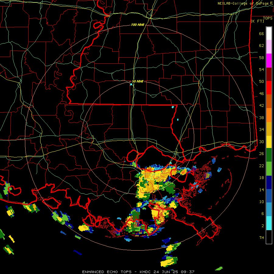Image resolution: width=274 pixels, height=274 pixels.
Task: Click the TOPS legend title
Action: pos(268,18)
